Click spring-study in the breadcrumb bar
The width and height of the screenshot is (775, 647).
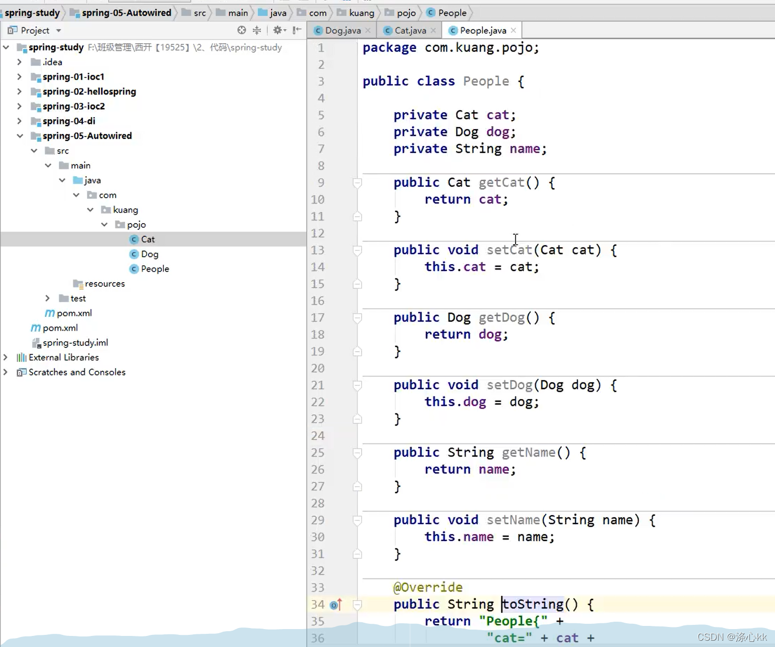click(x=32, y=13)
